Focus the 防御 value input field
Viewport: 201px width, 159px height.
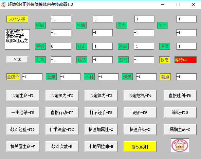(x=144, y=46)
